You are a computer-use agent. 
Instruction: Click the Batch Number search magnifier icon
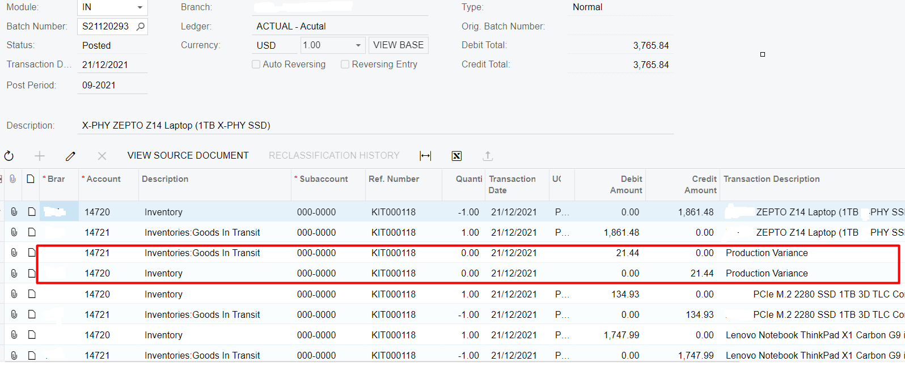click(x=141, y=26)
